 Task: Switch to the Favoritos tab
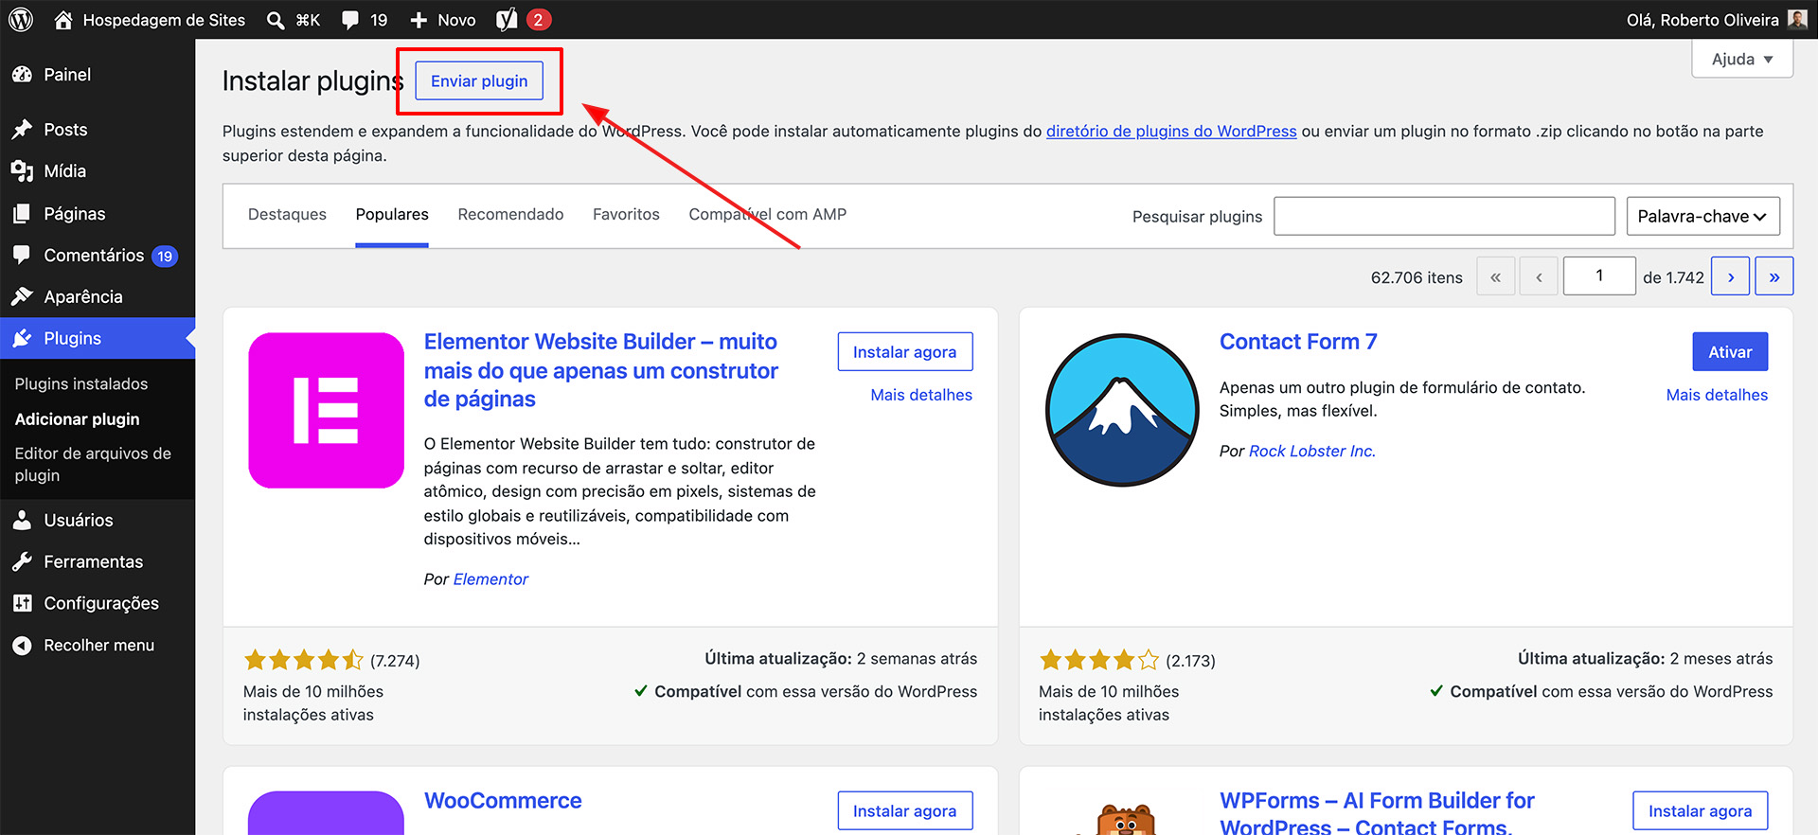click(626, 215)
